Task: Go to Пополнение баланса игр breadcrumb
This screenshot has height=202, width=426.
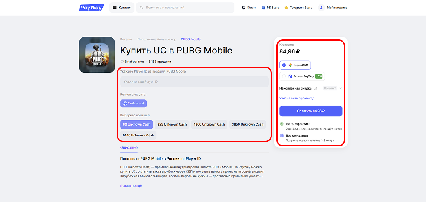Action: pyautogui.click(x=156, y=39)
